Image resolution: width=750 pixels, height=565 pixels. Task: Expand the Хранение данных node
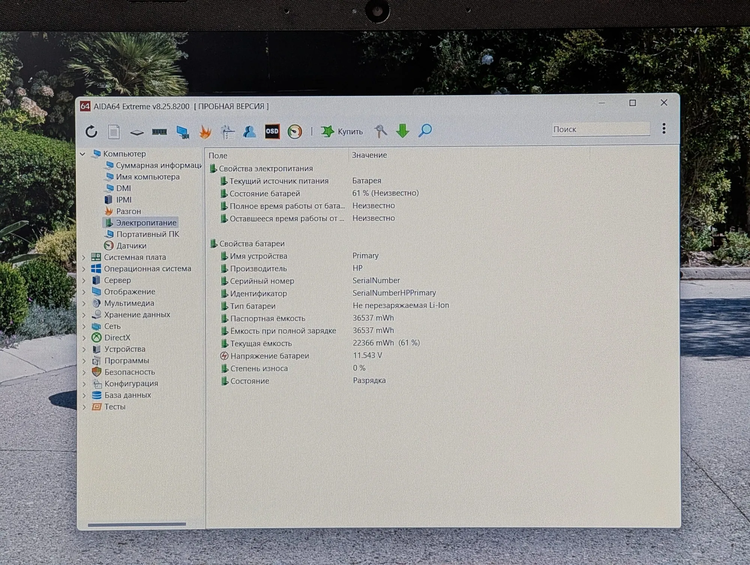click(84, 315)
